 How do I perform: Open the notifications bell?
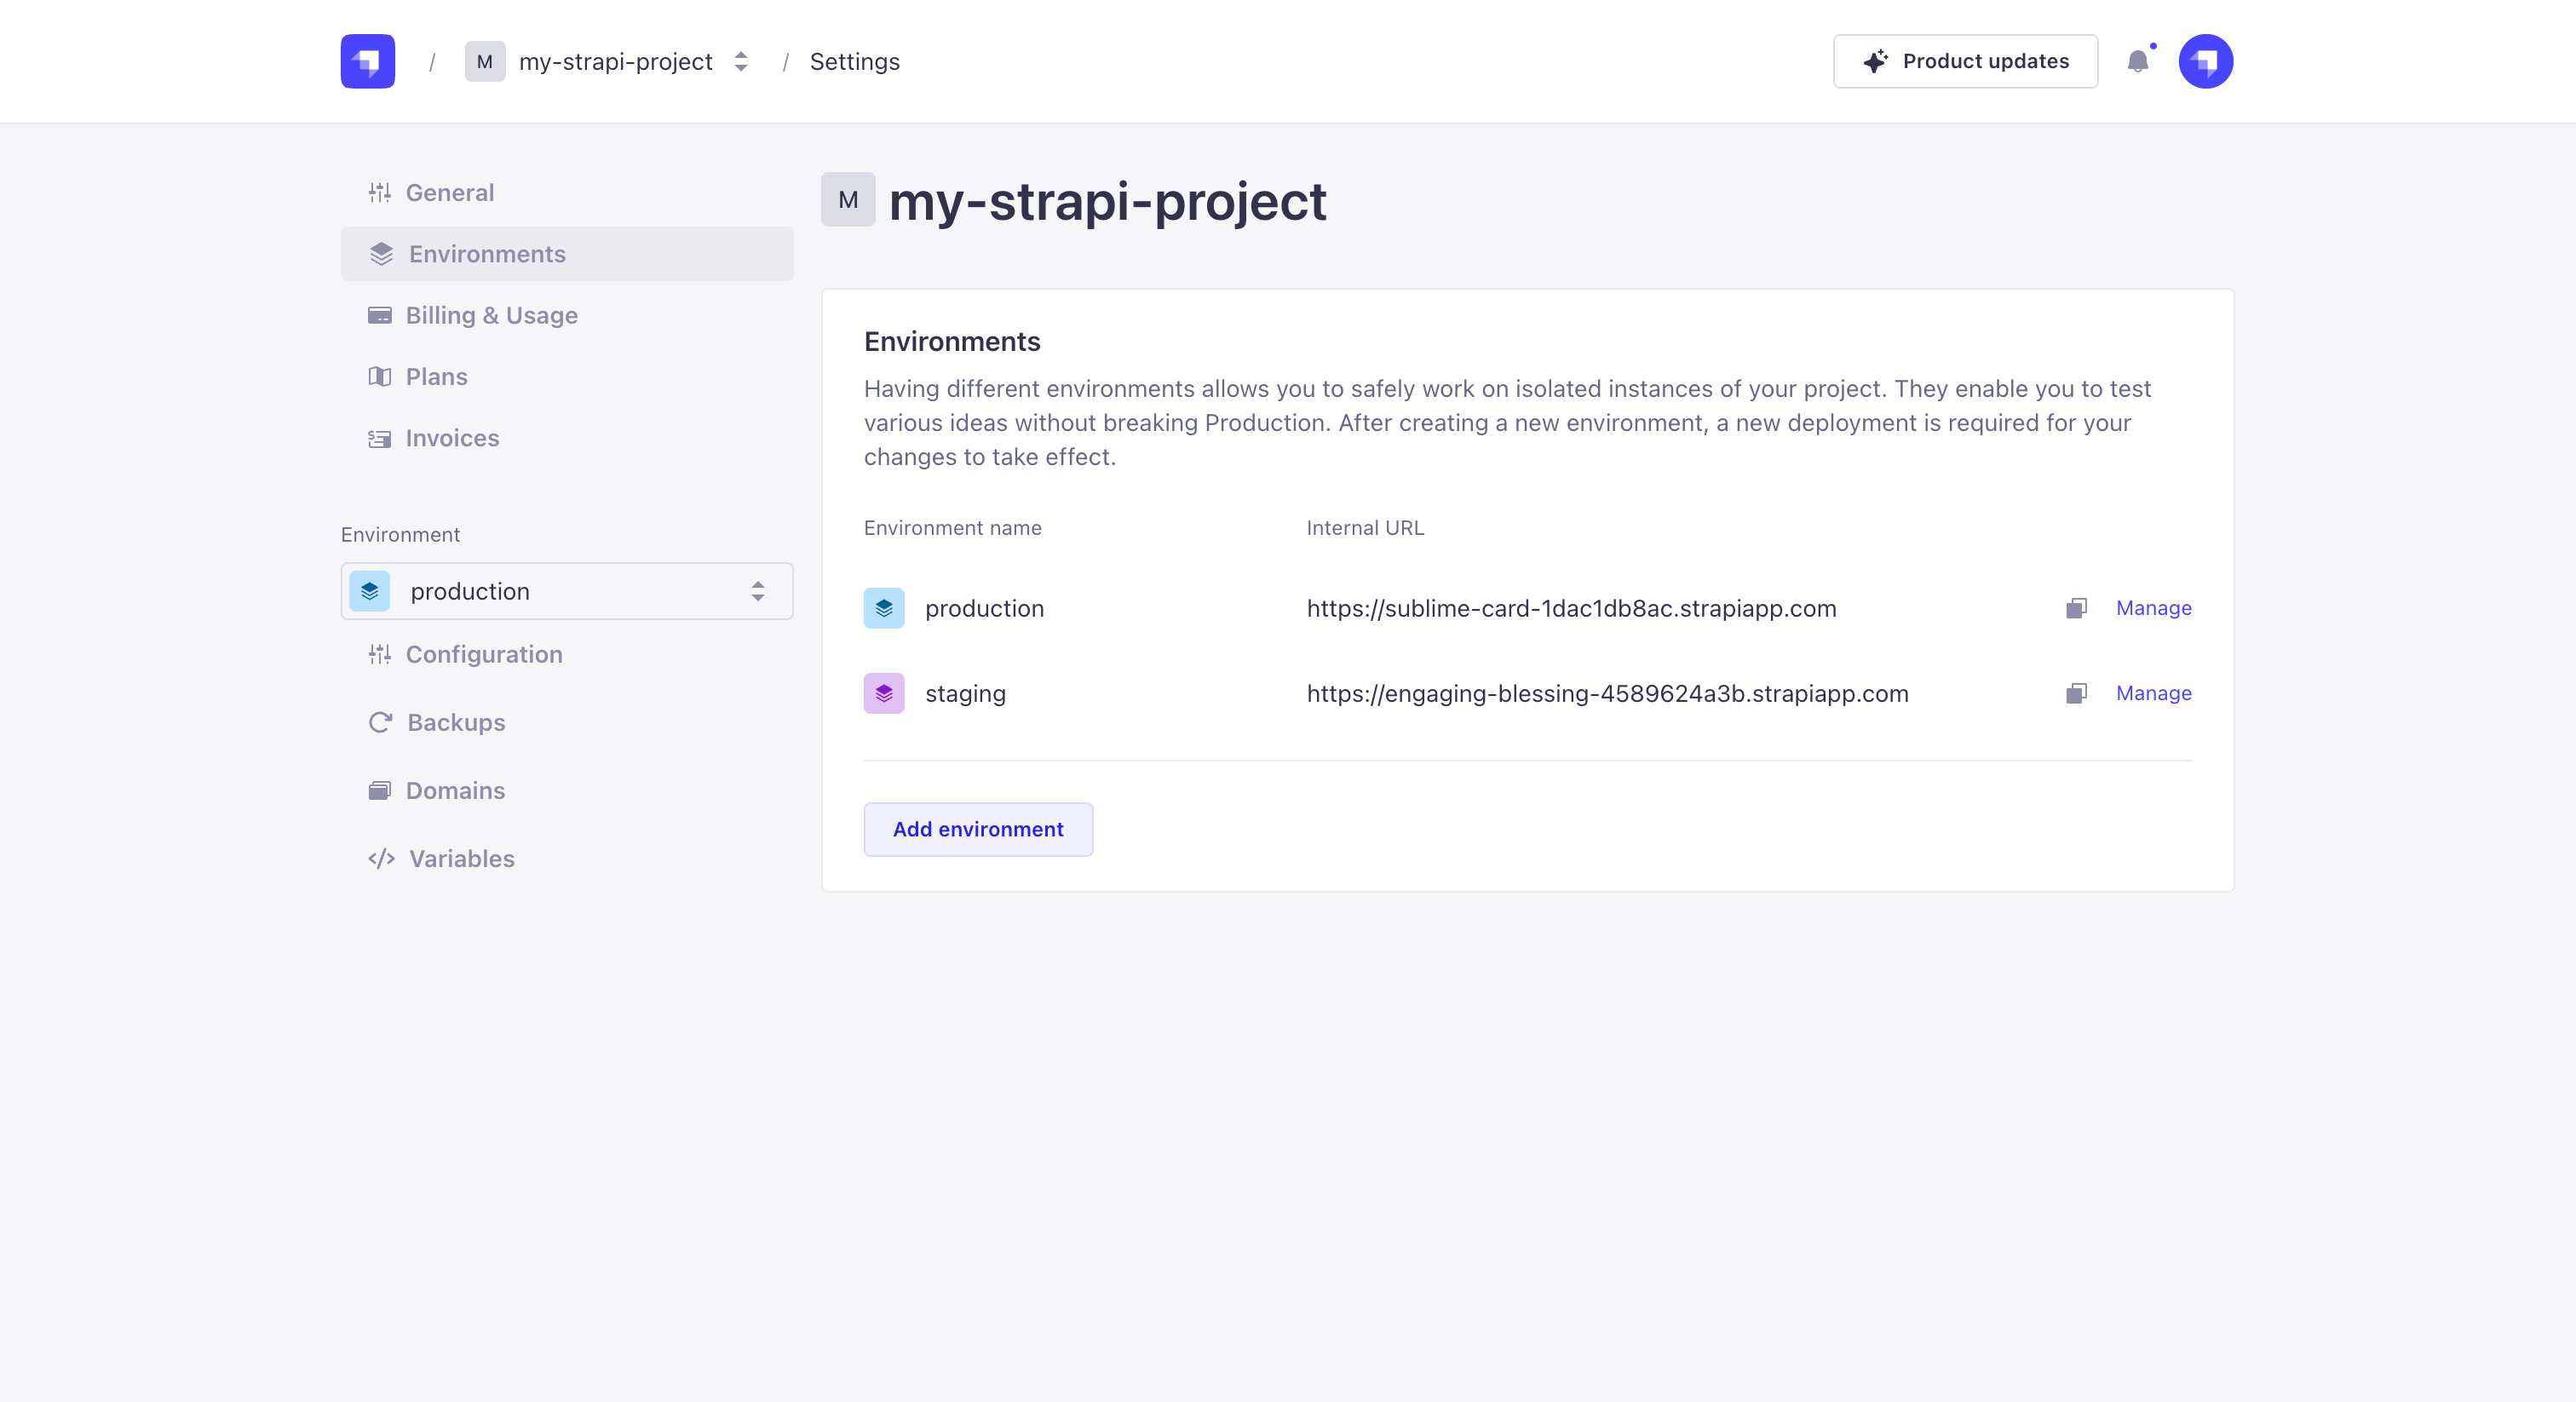click(x=2139, y=61)
